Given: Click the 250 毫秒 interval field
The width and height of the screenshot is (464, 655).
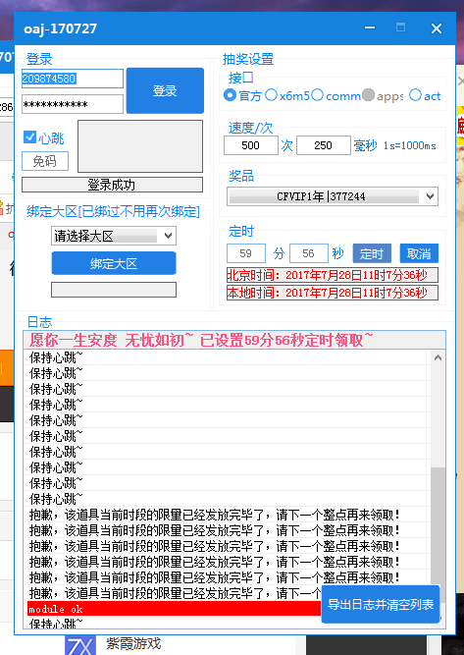Looking at the screenshot, I should click(x=324, y=145).
